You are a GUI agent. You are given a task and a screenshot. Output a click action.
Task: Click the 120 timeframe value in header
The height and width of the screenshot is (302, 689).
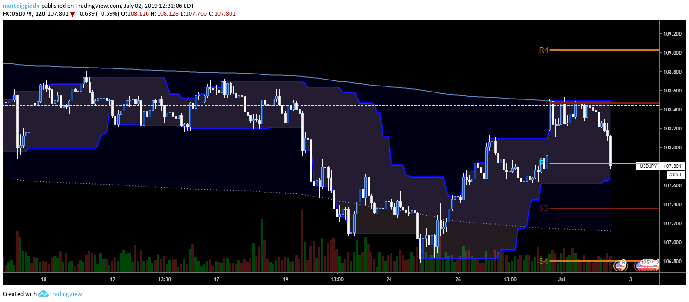pos(40,14)
